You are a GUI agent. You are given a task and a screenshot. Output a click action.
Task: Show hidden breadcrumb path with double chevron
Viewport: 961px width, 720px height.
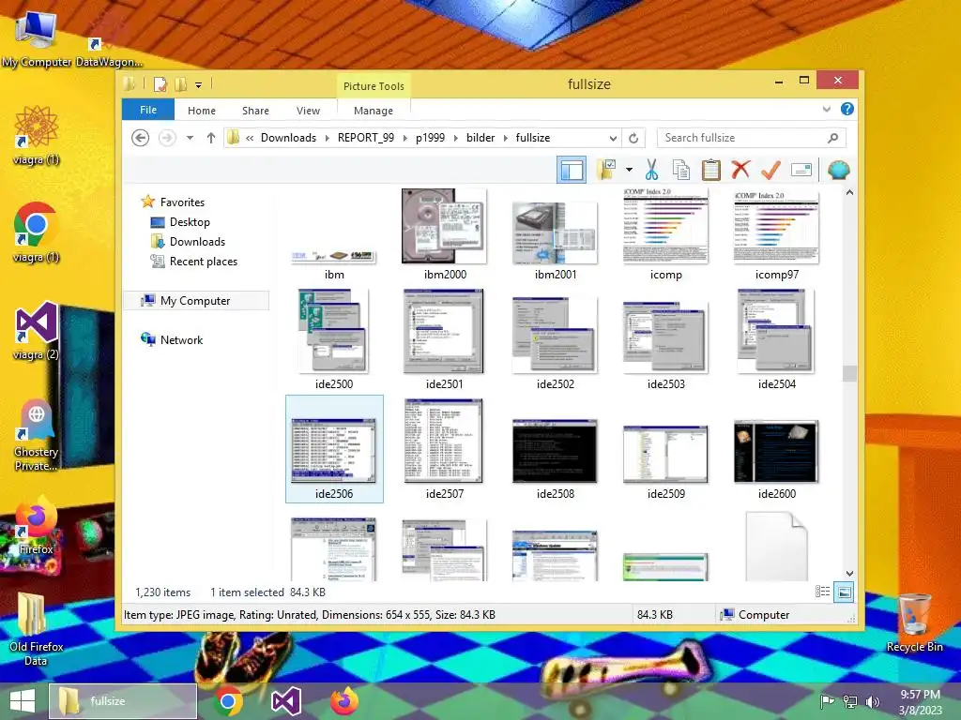(x=250, y=139)
